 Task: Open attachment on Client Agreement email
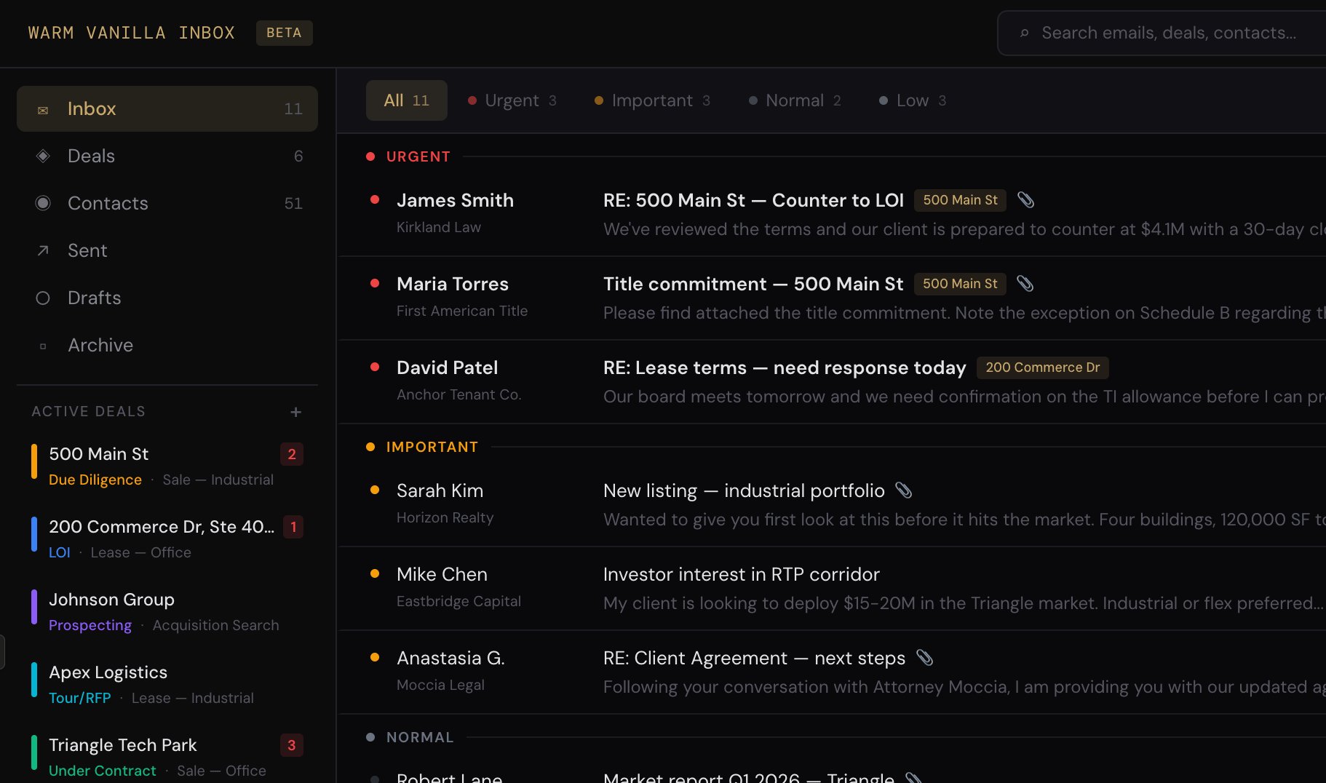pyautogui.click(x=924, y=657)
